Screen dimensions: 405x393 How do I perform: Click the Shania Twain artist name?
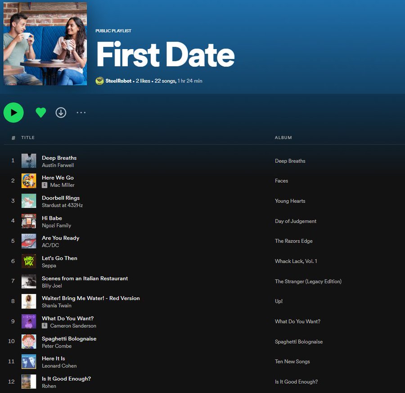click(57, 306)
